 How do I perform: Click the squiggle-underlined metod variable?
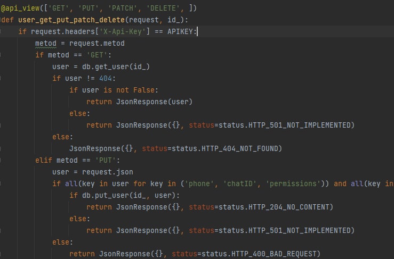tap(46, 44)
